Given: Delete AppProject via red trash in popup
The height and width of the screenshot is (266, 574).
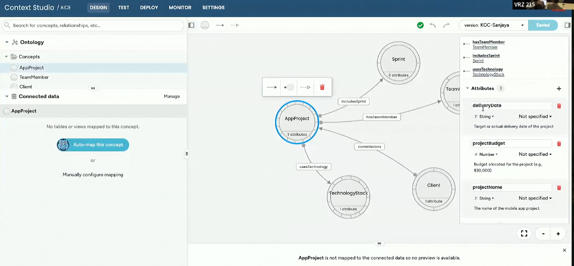Looking at the screenshot, I should pos(322,87).
